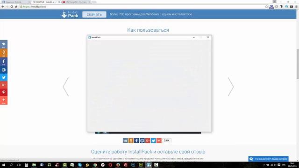299x168 pixels.
Task: Open Windows taskbar search
Action: tap(11, 165)
